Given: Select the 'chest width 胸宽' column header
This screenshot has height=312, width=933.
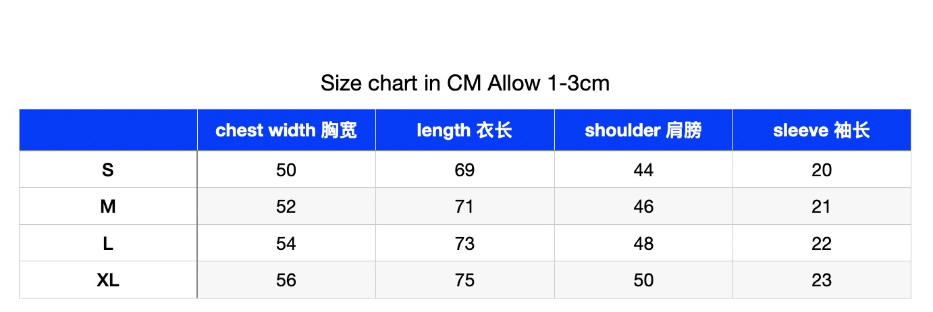Looking at the screenshot, I should 286,130.
